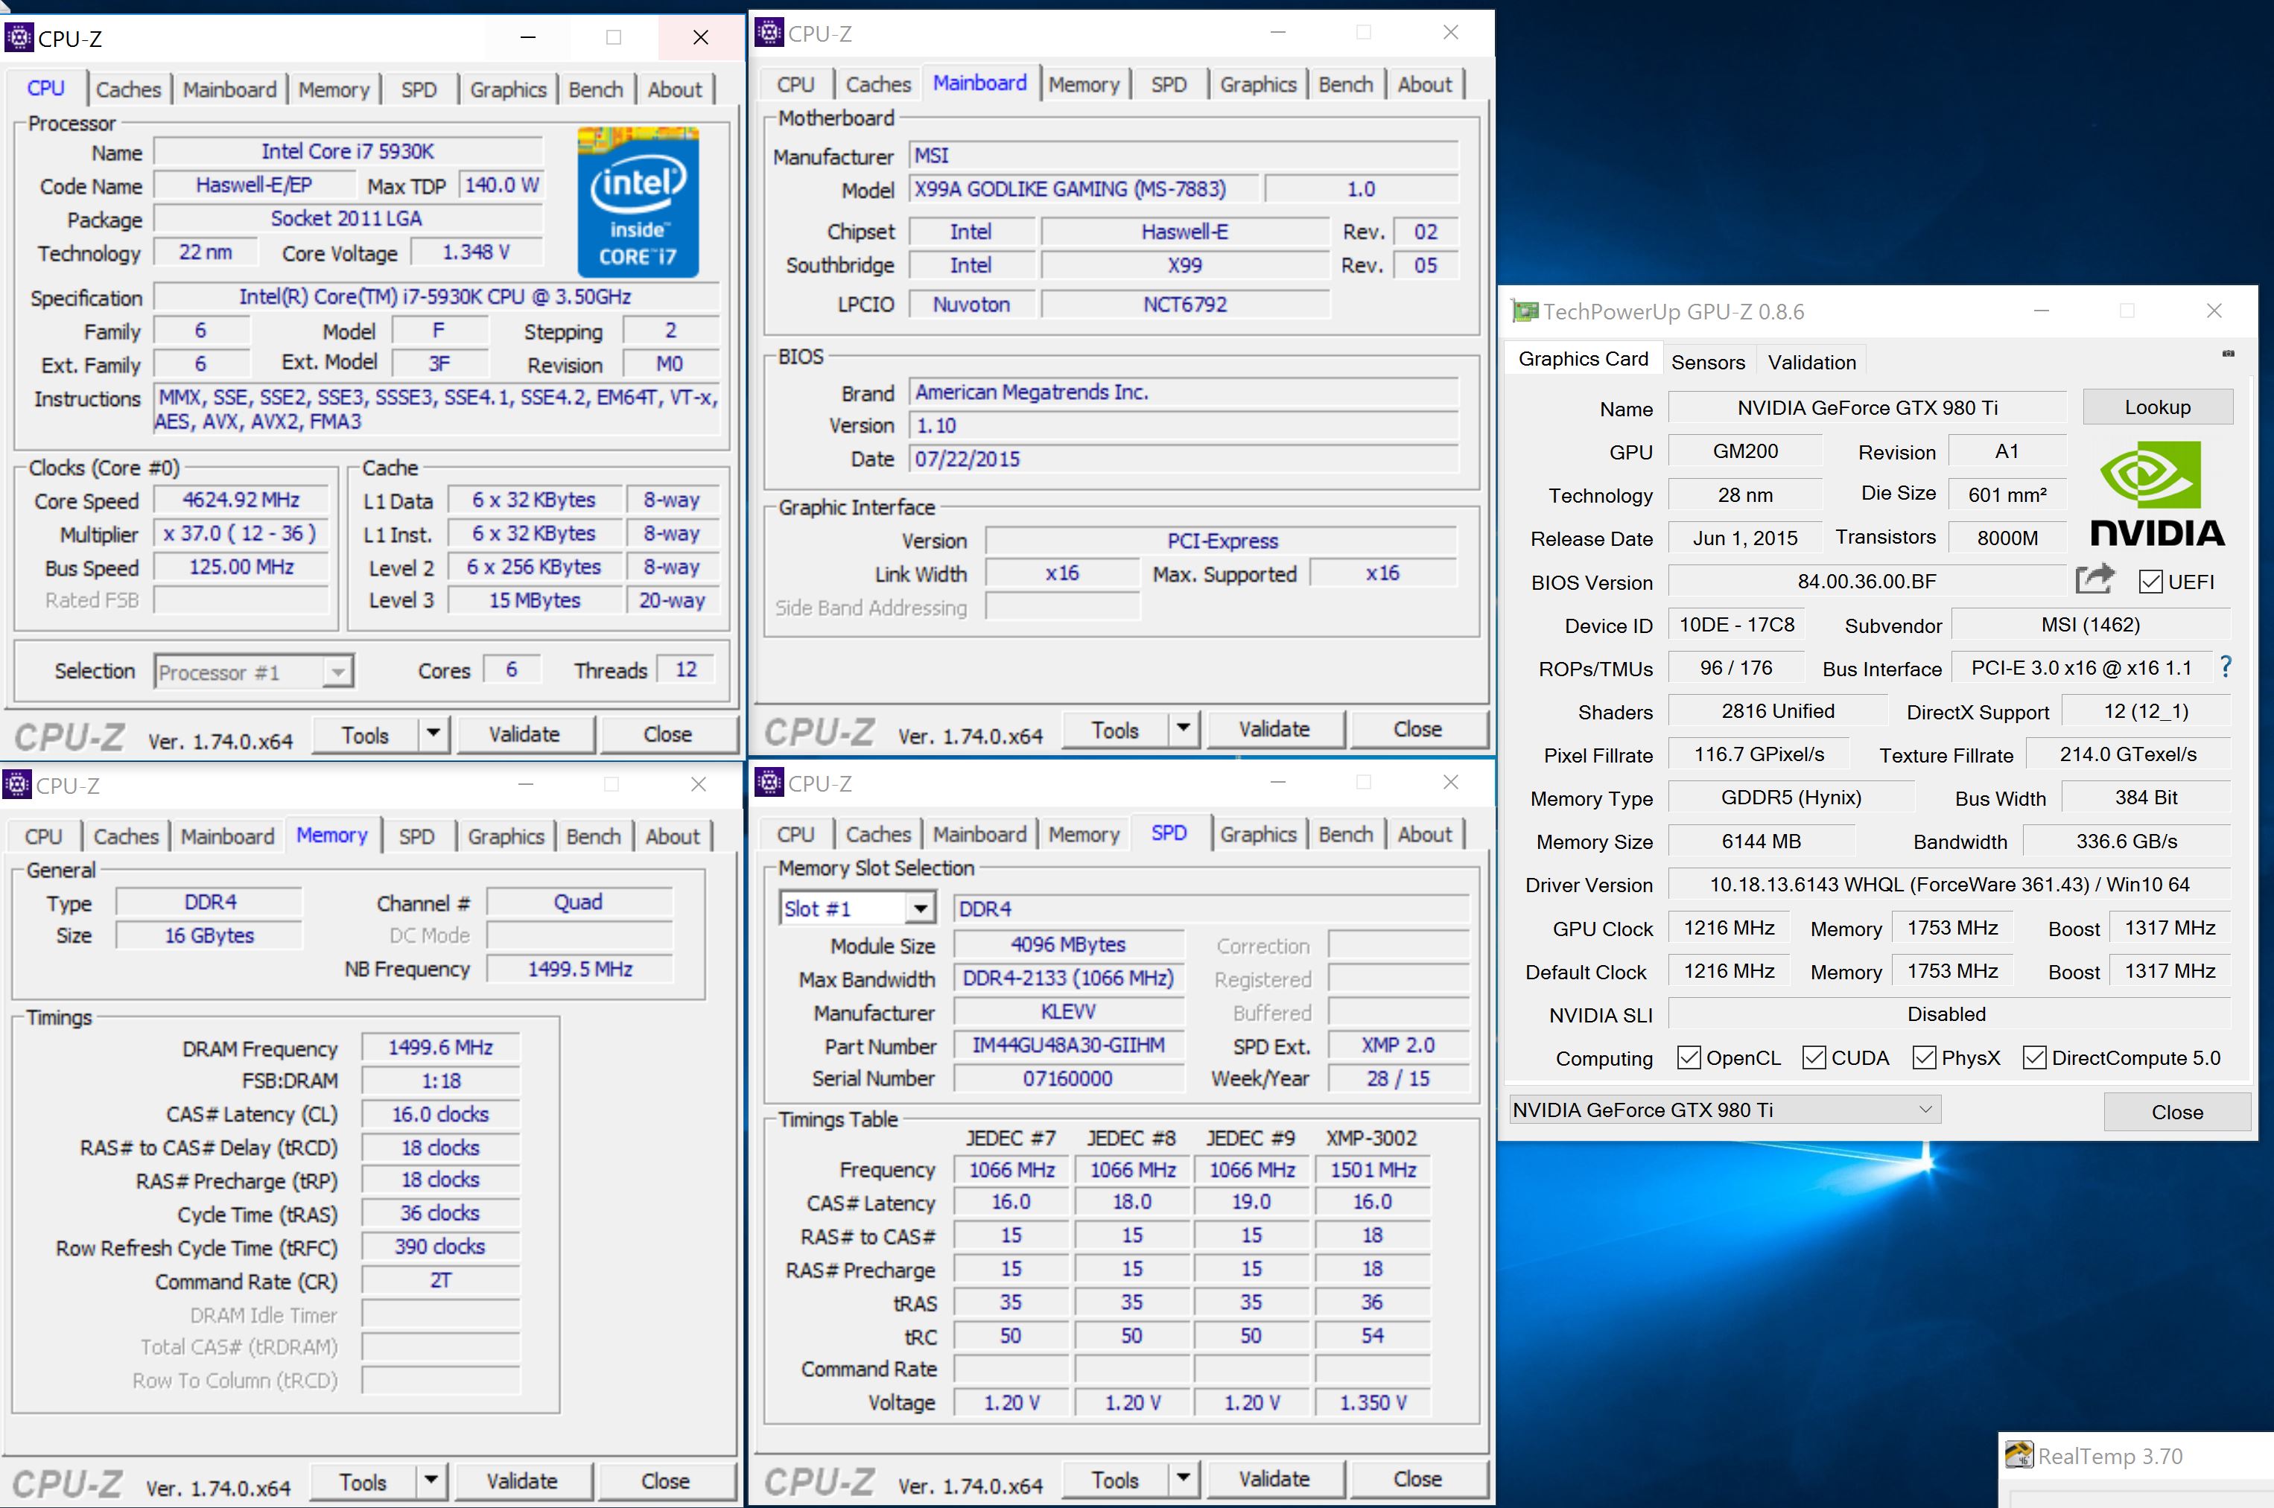2274x1508 pixels.
Task: Toggle the UEFI checkbox in GPU-Z
Action: point(2150,582)
